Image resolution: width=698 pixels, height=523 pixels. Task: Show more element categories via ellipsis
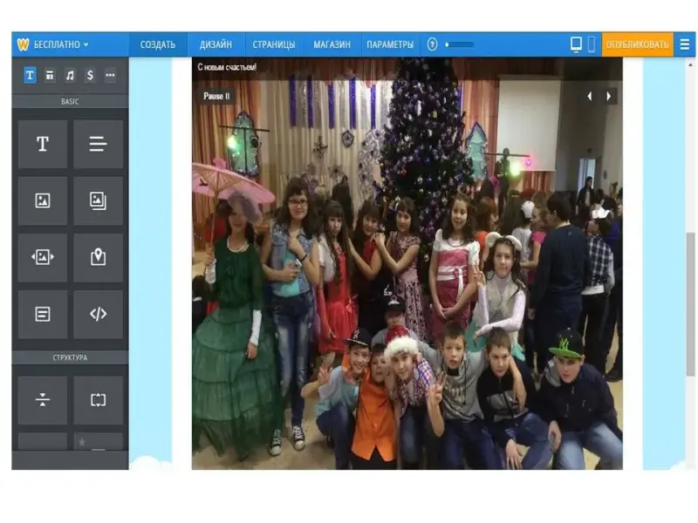[110, 76]
